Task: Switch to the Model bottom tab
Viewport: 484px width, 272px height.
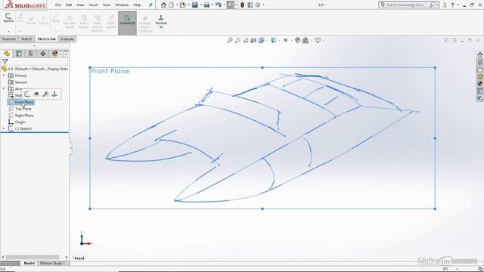Action: pyautogui.click(x=29, y=264)
